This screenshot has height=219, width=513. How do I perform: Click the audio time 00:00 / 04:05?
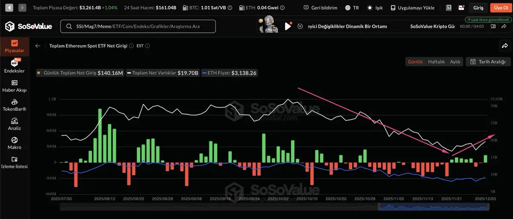coord(472,27)
